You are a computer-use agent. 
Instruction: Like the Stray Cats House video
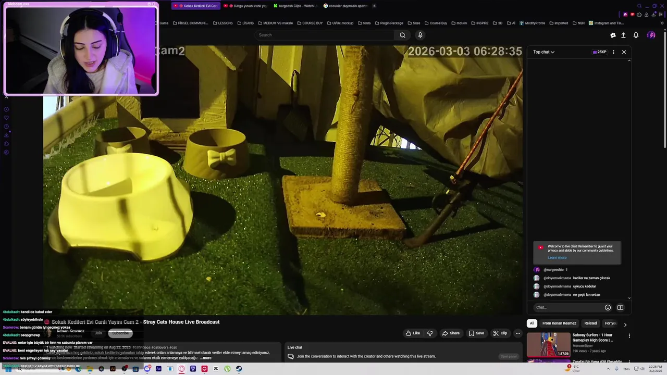[413, 333]
